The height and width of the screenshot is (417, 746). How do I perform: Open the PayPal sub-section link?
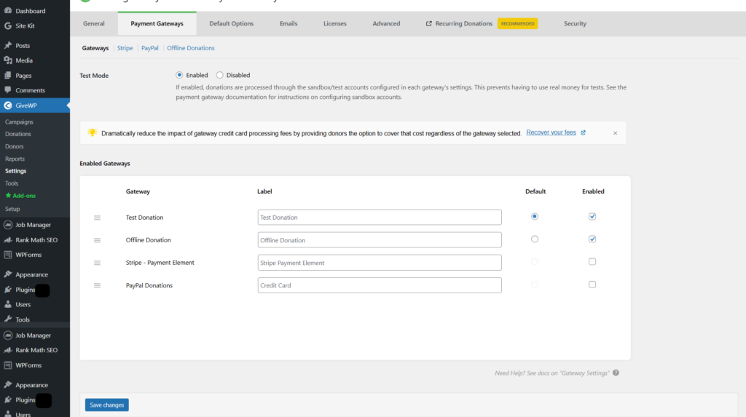(x=150, y=48)
